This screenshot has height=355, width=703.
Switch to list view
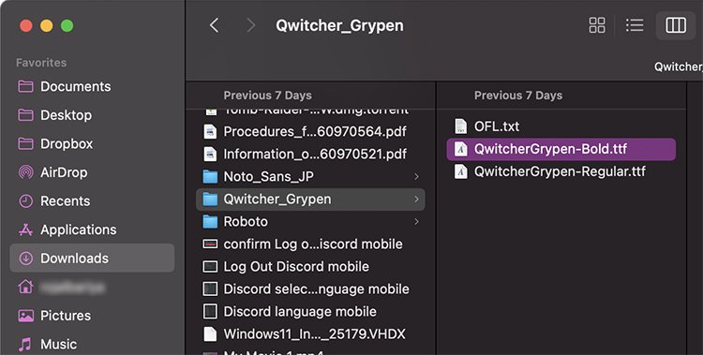(635, 25)
